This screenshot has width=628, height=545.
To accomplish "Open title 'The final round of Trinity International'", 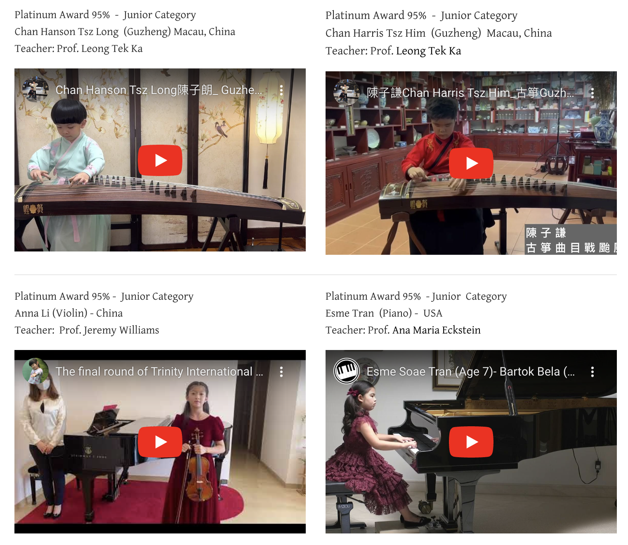I will tap(159, 372).
